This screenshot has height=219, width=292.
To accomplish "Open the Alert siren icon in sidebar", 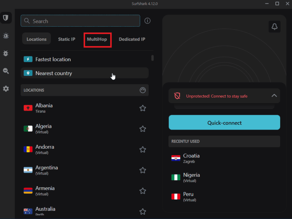I will coord(6,36).
